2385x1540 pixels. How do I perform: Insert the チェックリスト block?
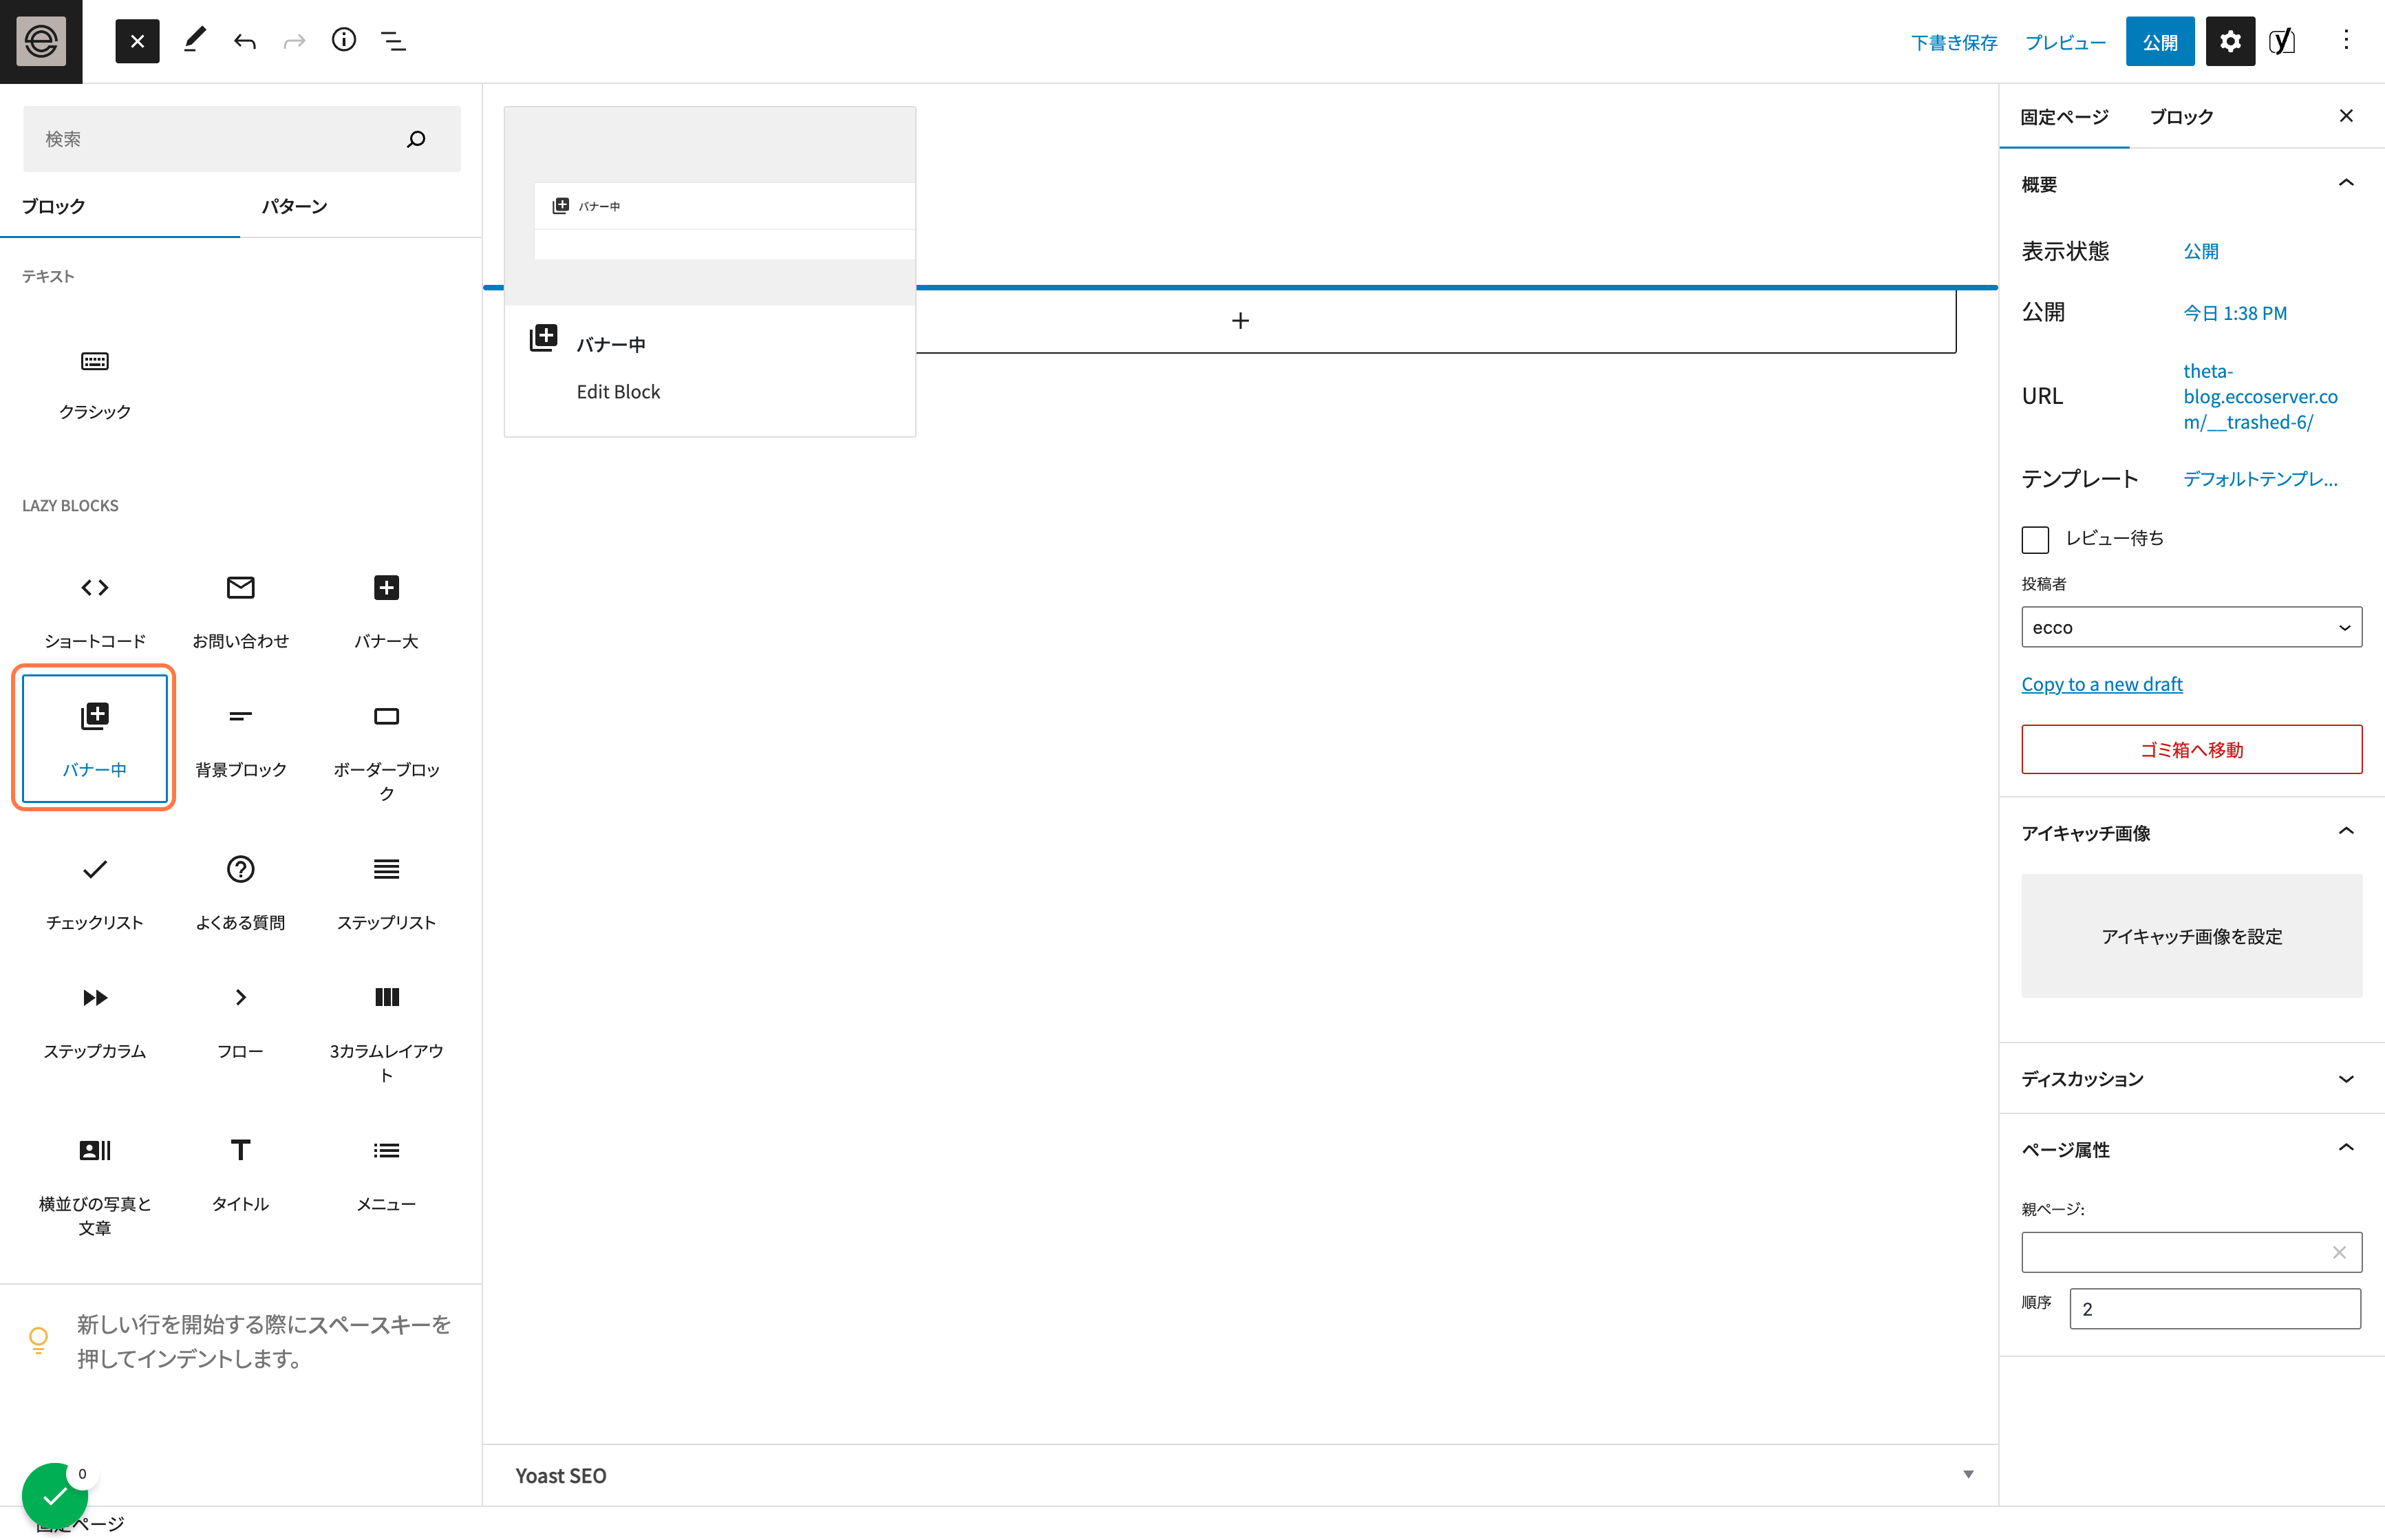pos(95,893)
